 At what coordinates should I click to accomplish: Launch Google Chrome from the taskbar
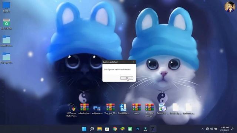click(115, 129)
